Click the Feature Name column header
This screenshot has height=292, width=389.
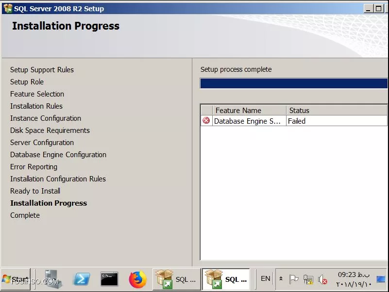tap(249, 110)
